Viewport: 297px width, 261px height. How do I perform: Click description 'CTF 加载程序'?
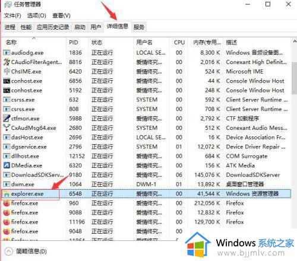pyautogui.click(x=242, y=119)
